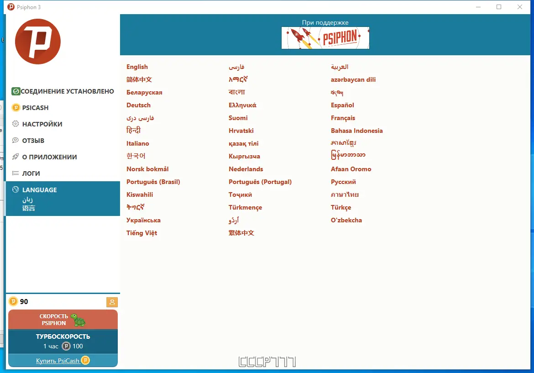534x373 pixels.
Task: Click the rocket icon next to О приложении
Action: pos(16,157)
